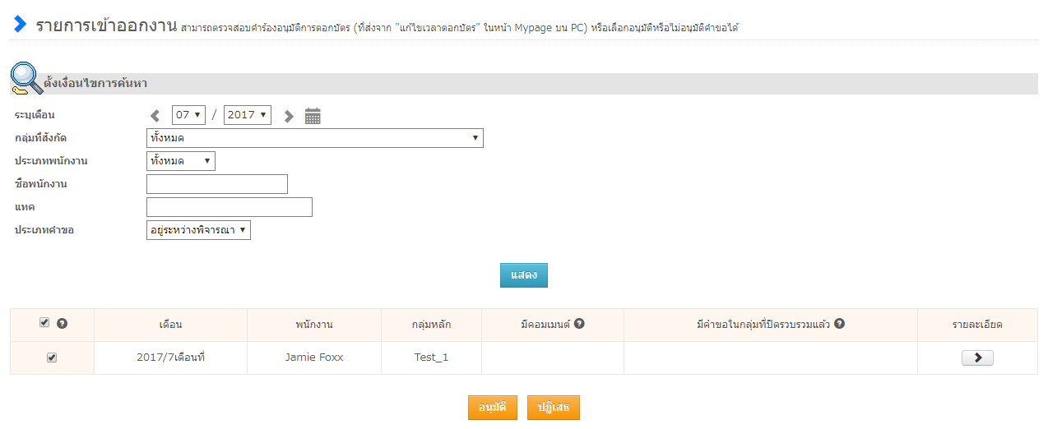This screenshot has height=429, width=1062.
Task: Open the month dropdown showing 07
Action: (x=188, y=115)
